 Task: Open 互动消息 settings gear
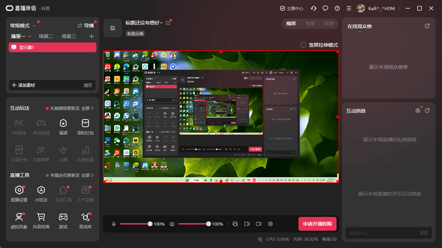[x=418, y=110]
